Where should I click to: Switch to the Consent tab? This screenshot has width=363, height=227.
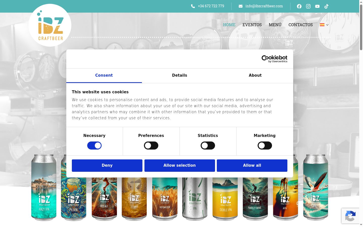104,75
